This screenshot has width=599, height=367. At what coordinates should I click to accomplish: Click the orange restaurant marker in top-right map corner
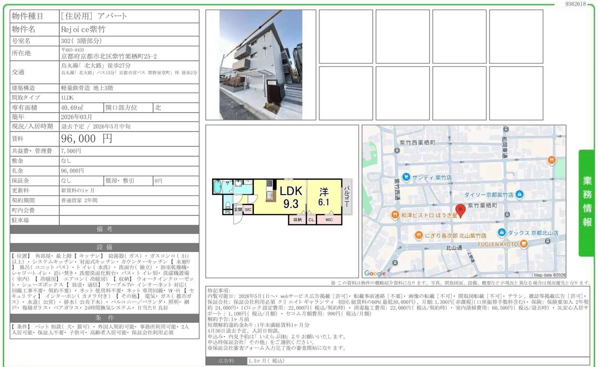[x=552, y=160]
